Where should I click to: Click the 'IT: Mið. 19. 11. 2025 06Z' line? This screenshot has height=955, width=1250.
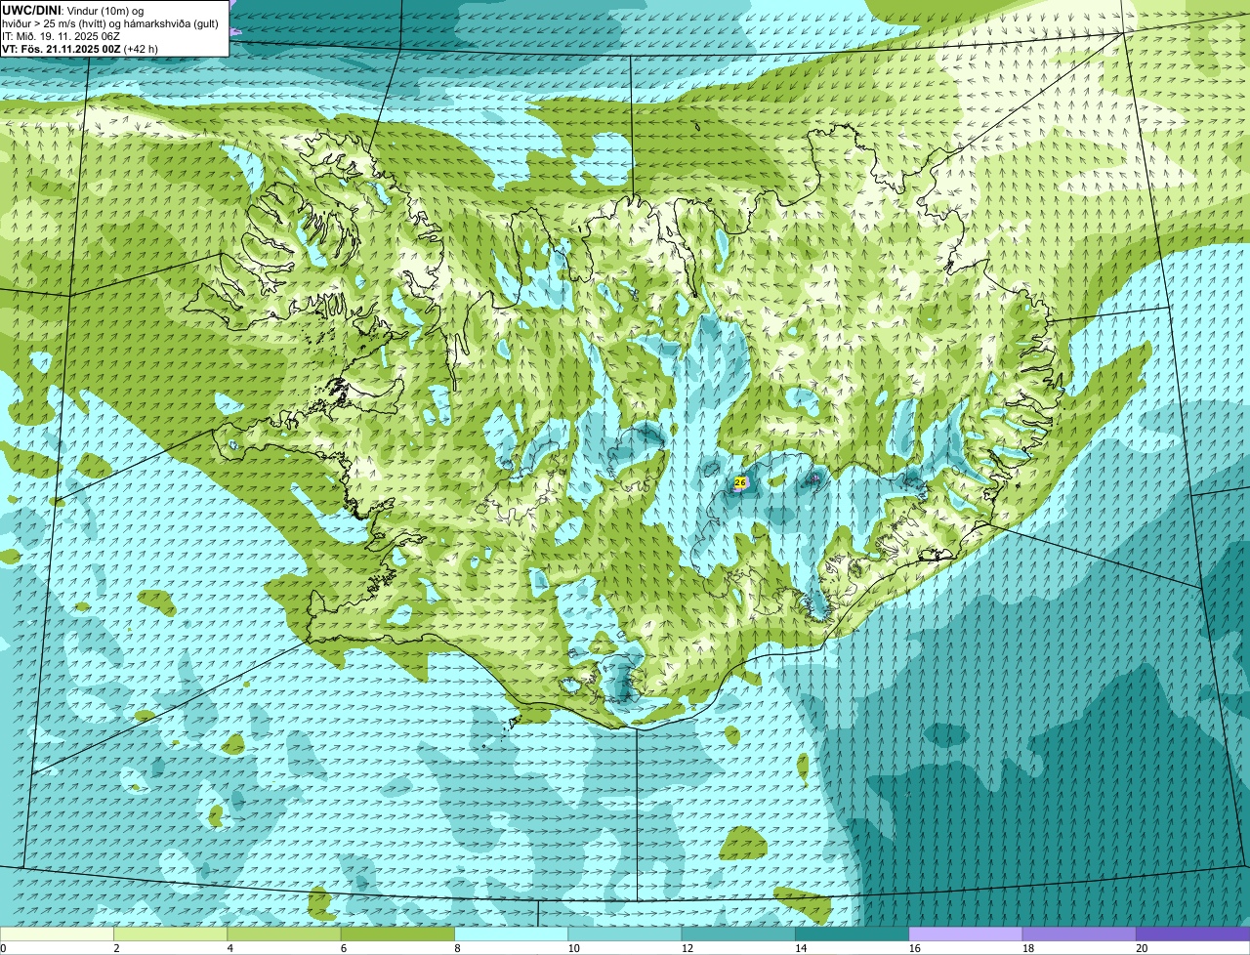click(61, 35)
